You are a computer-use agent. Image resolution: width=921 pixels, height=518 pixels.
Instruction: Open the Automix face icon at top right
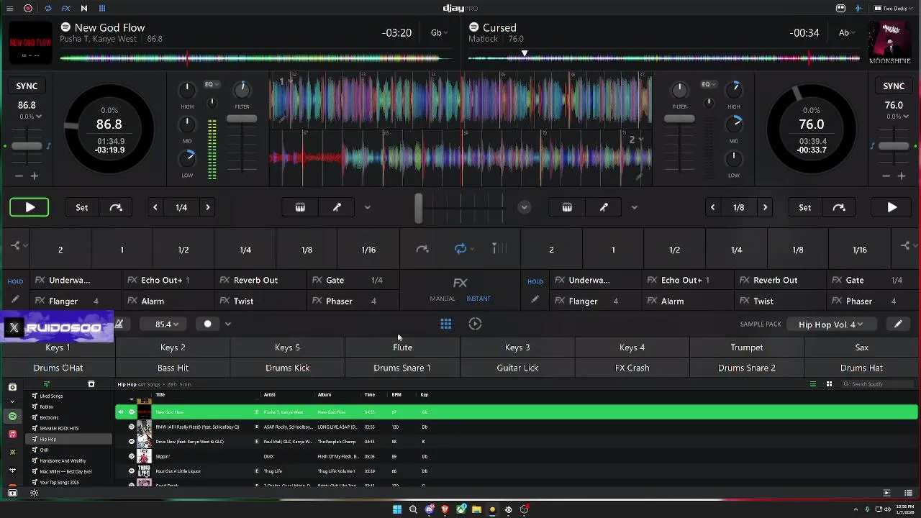(x=840, y=9)
